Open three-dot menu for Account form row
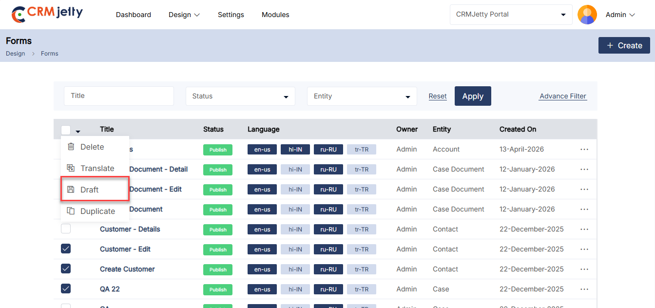 584,149
